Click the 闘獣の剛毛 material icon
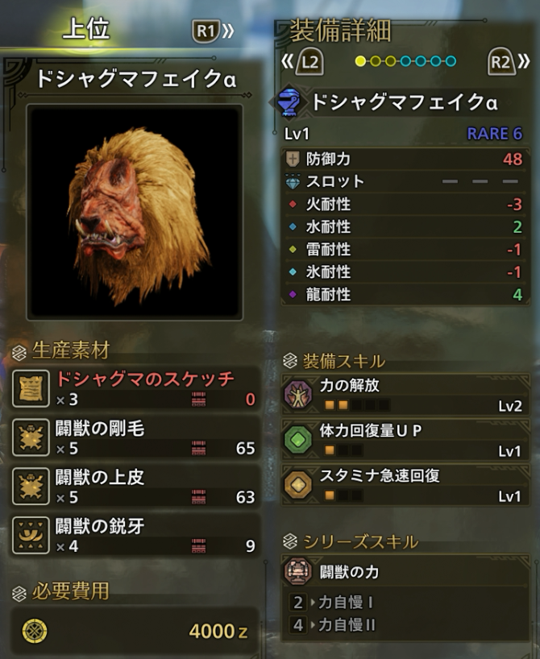The width and height of the screenshot is (540, 659). point(31,437)
